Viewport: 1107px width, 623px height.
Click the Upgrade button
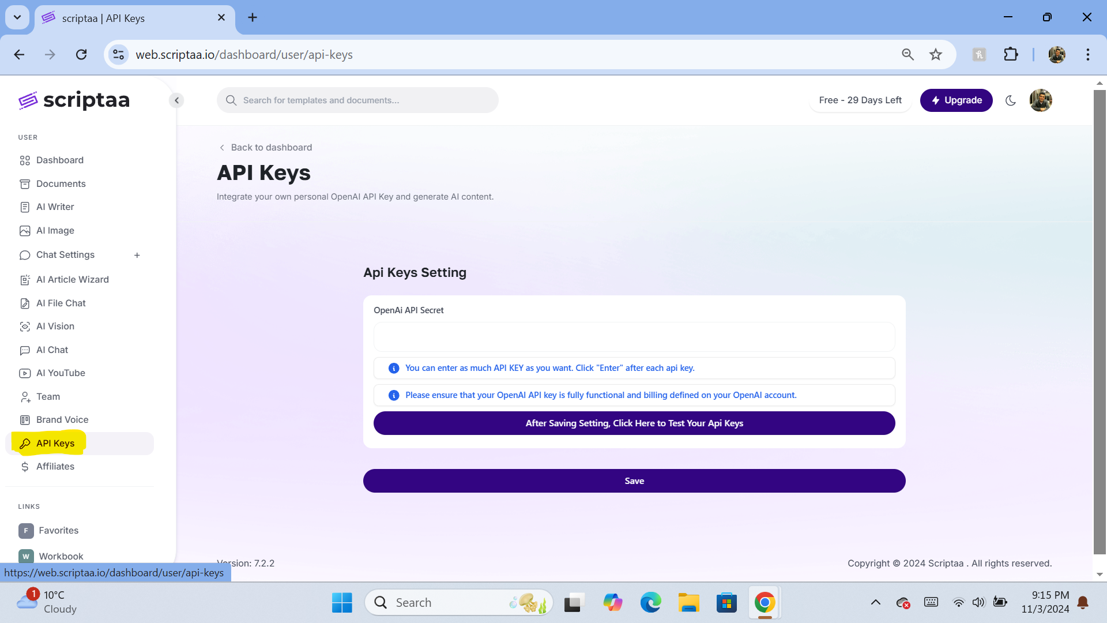[x=956, y=100]
